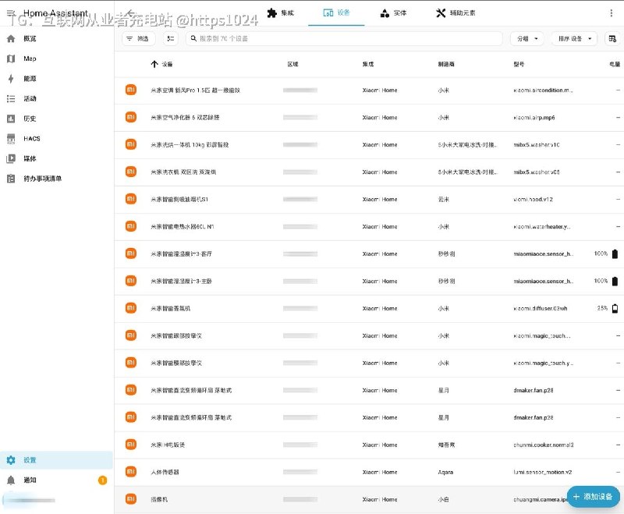Click model xiaomi.airp.mp6 cell
The image size is (624, 514).
point(534,117)
